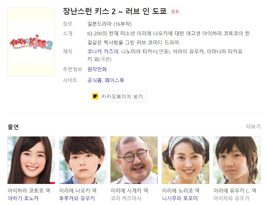The width and height of the screenshot is (266, 205).
Task: Click photo of 이리에 유우키 actor
Action: coord(237,160)
